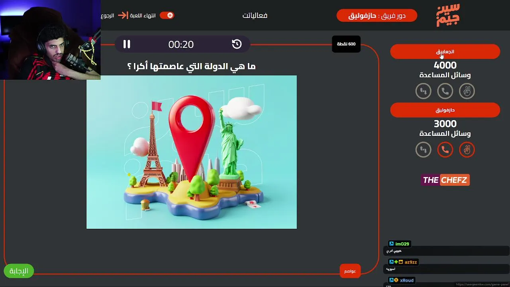Click chat username az9zz
The image size is (510, 287).
tap(410, 262)
